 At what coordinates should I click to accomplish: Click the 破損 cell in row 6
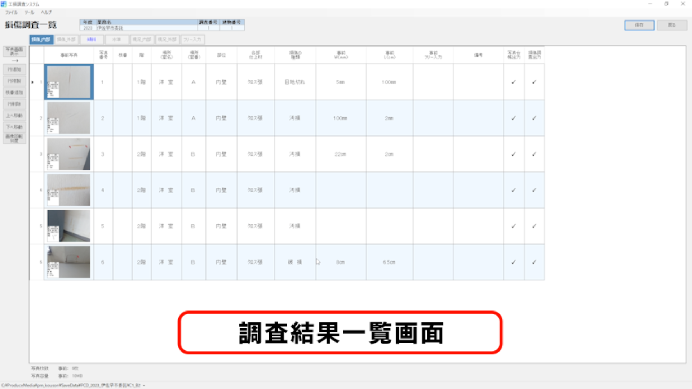coord(295,262)
